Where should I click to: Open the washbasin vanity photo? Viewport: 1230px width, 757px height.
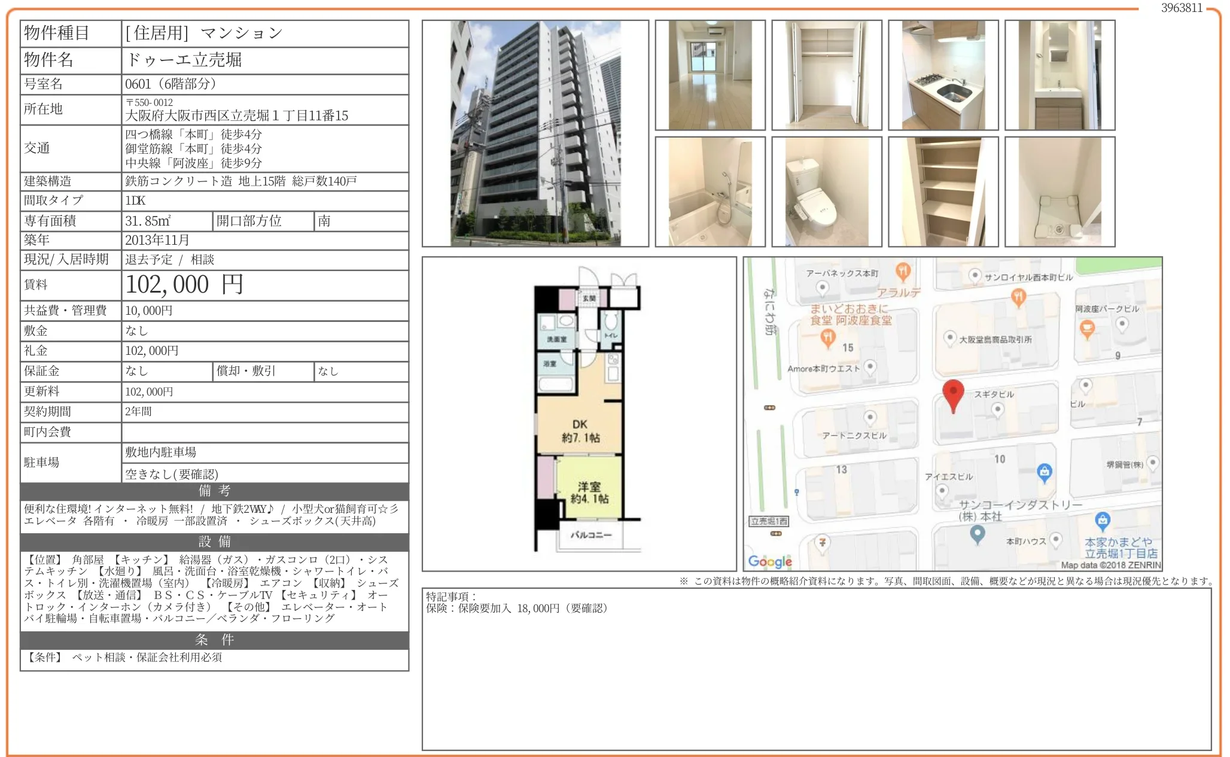(x=1059, y=75)
